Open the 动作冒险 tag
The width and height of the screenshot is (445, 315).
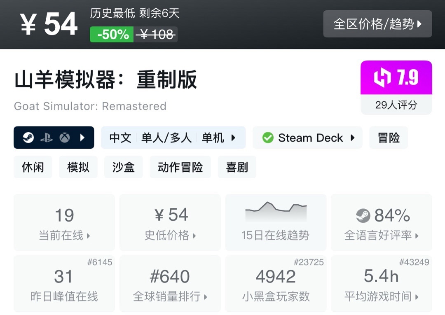click(180, 167)
